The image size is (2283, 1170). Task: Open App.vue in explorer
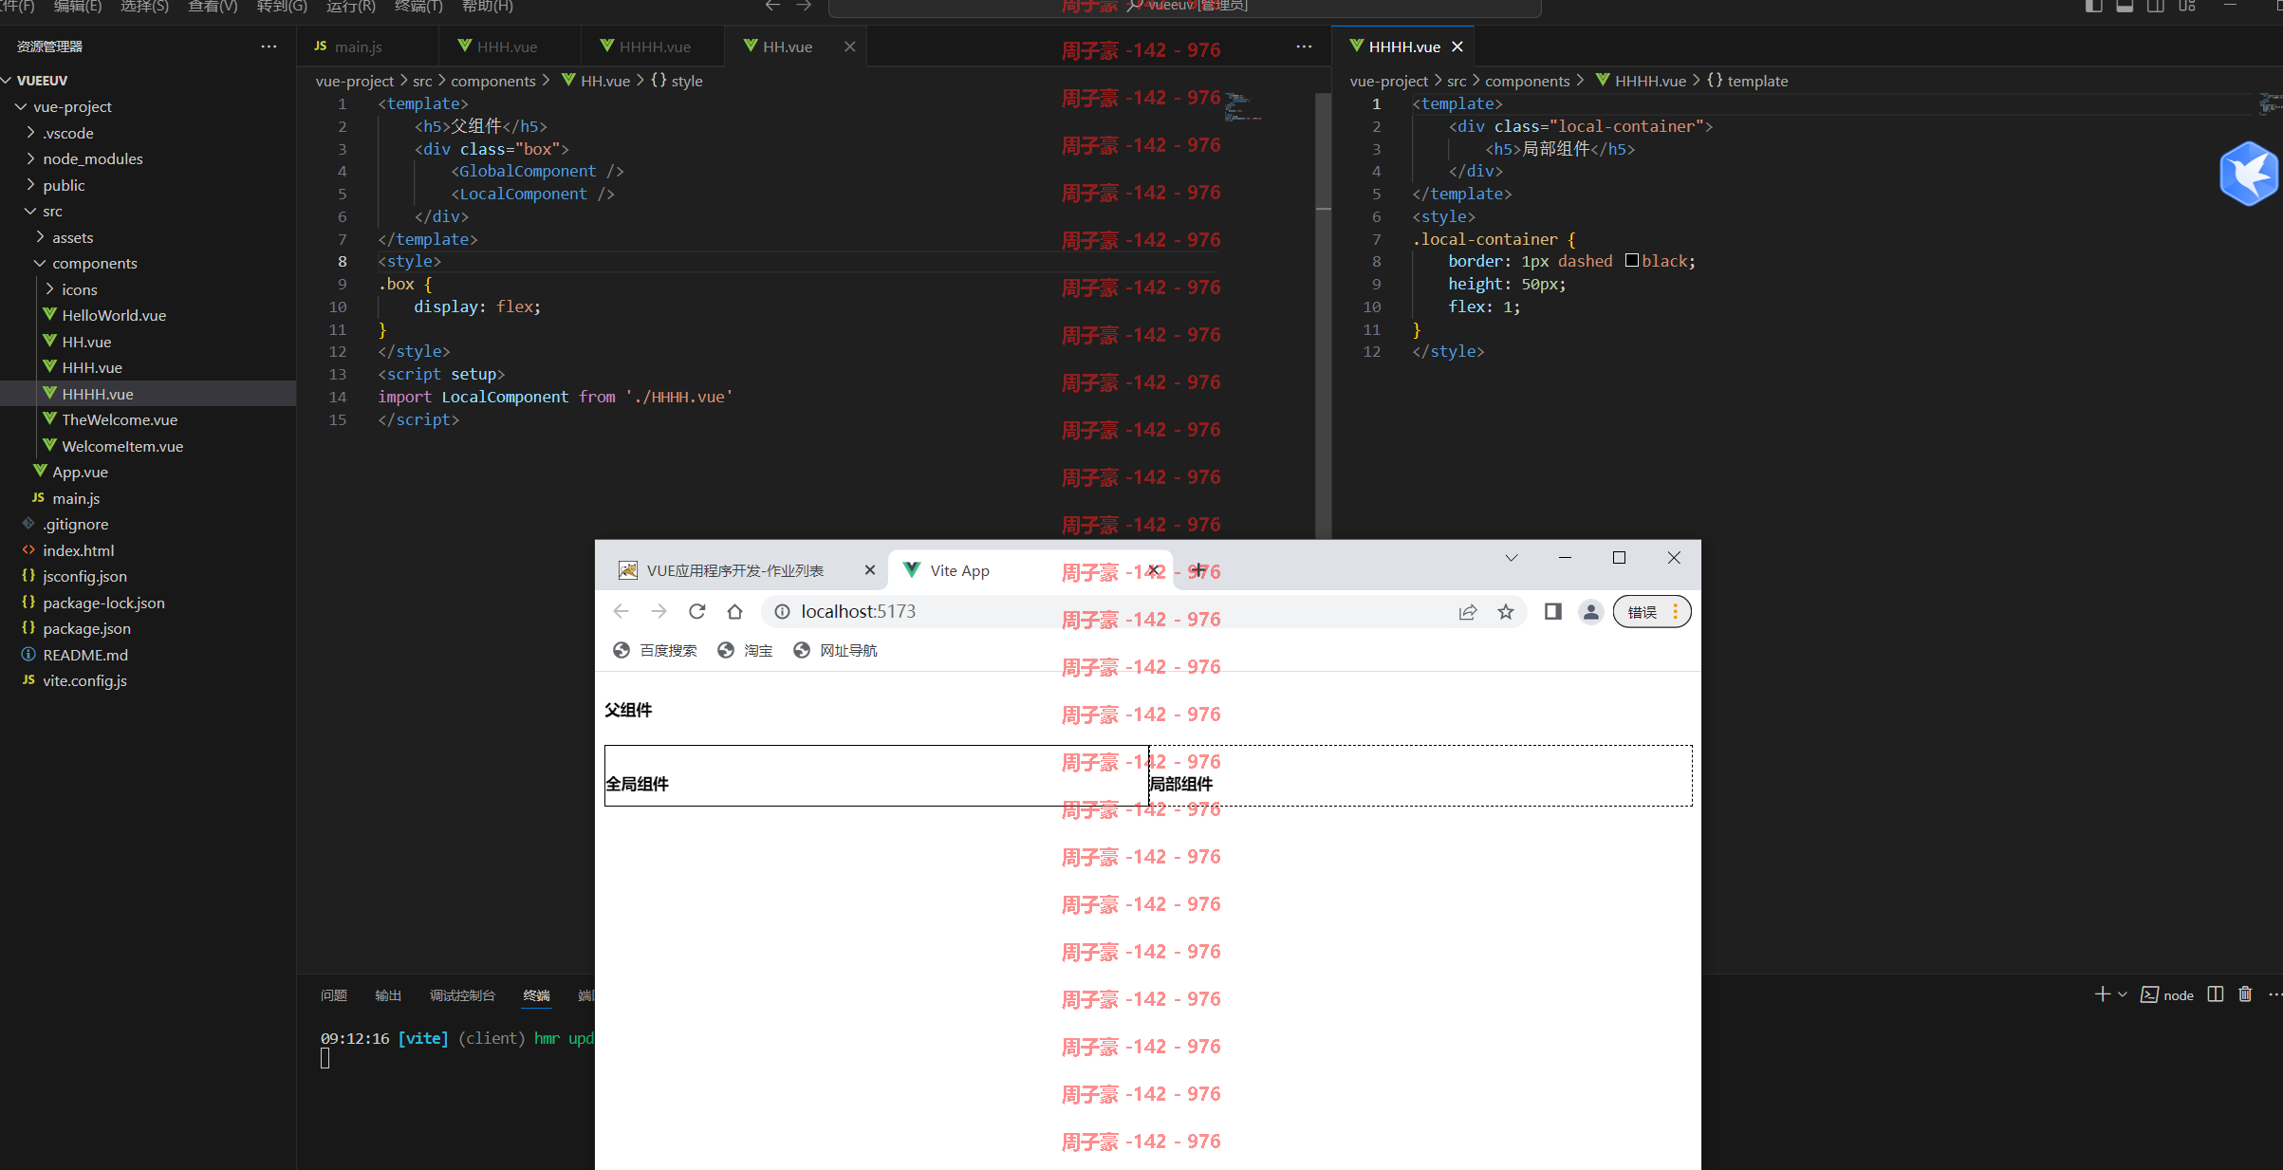(x=148, y=472)
